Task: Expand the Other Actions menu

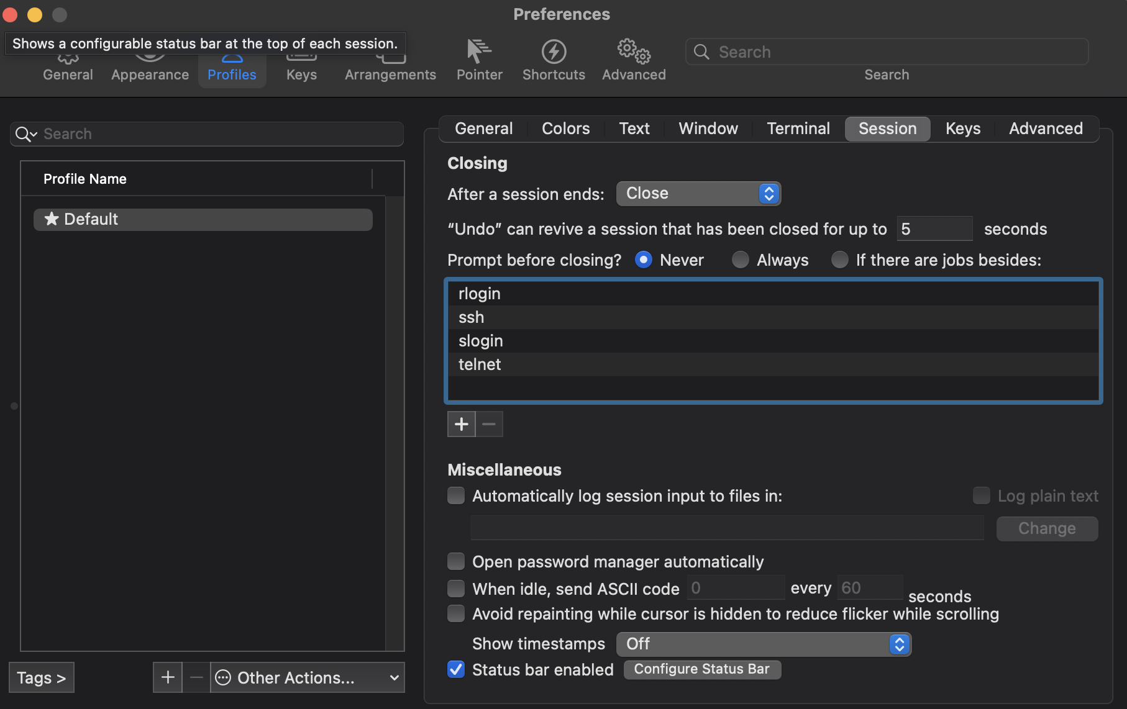Action: (x=308, y=677)
